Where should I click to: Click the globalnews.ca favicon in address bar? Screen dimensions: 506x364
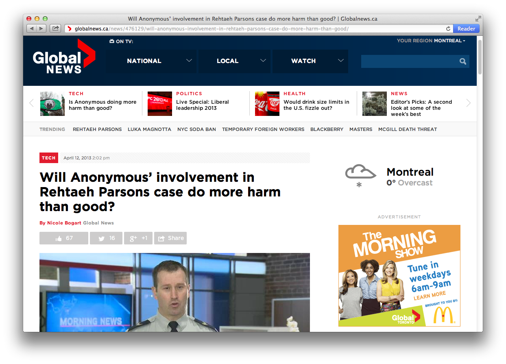coord(70,29)
